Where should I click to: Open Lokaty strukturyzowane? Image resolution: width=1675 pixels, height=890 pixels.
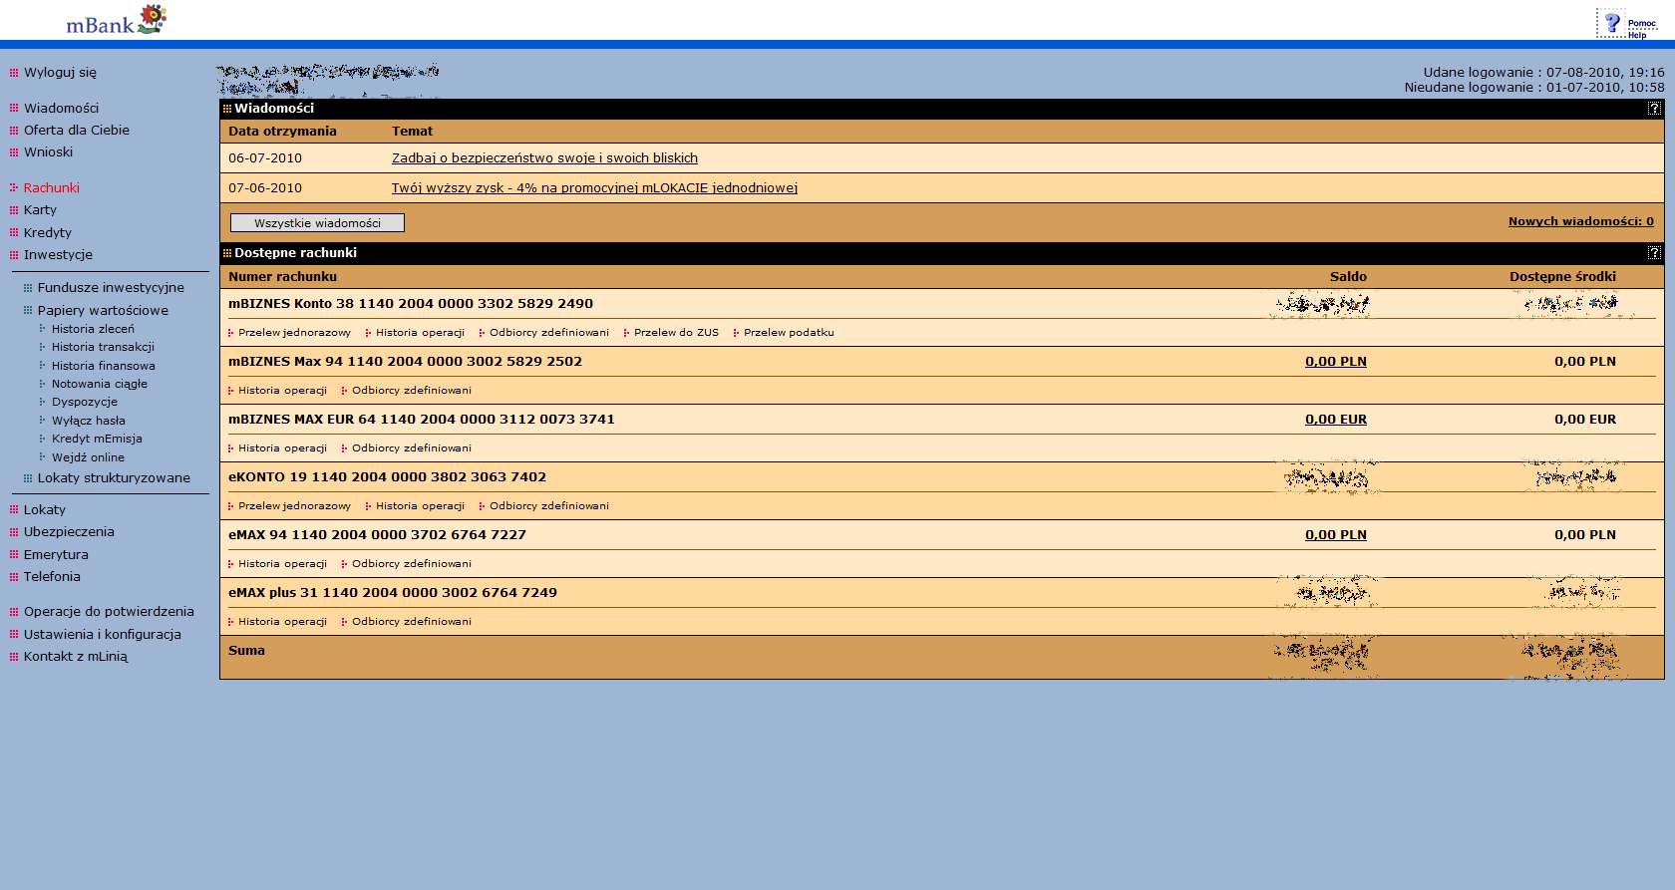(114, 478)
